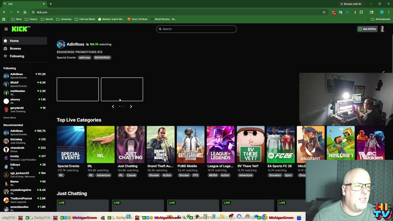Viewport: 393px width, 221px height.
Task: Open the hamburger sidebar menu
Action: pos(6,29)
